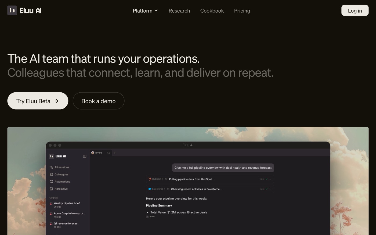Click the Eluu AI logo in the app sidebar
Screen dimensions: 376x235
tap(57, 156)
